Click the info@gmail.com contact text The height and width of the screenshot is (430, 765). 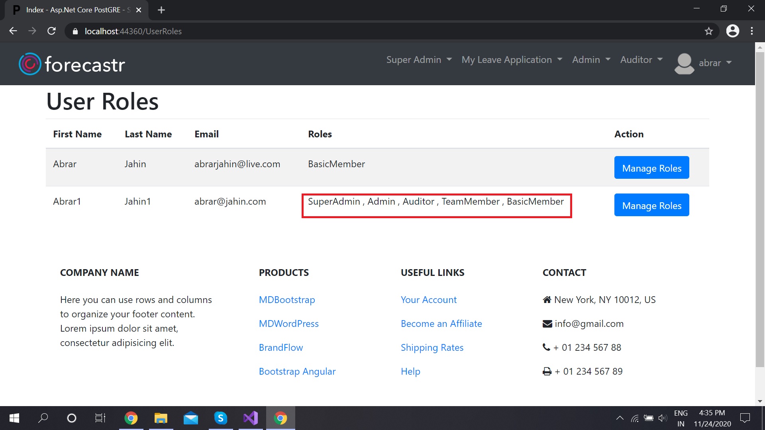coord(589,324)
